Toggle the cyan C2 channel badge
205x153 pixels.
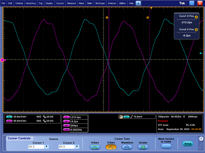click(9, 117)
